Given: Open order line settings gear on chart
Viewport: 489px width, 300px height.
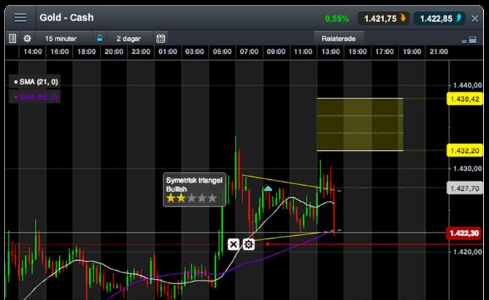Looking at the screenshot, I should (x=249, y=244).
